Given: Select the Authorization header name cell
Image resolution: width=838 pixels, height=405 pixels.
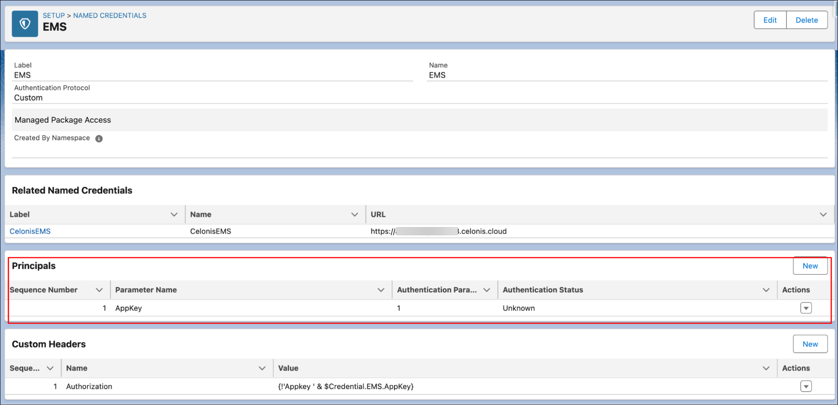Looking at the screenshot, I should tap(89, 387).
